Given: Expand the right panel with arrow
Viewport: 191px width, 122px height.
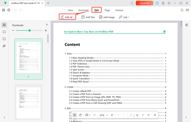Looking at the screenshot, I should (x=186, y=117).
